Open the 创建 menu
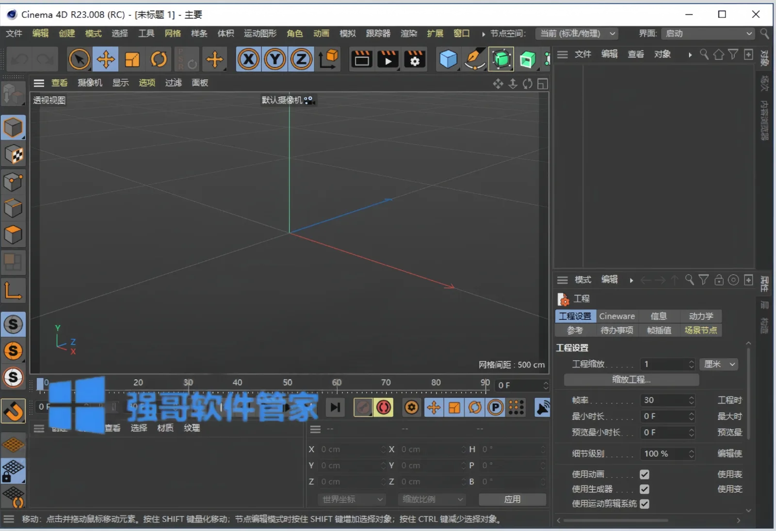 tap(67, 33)
